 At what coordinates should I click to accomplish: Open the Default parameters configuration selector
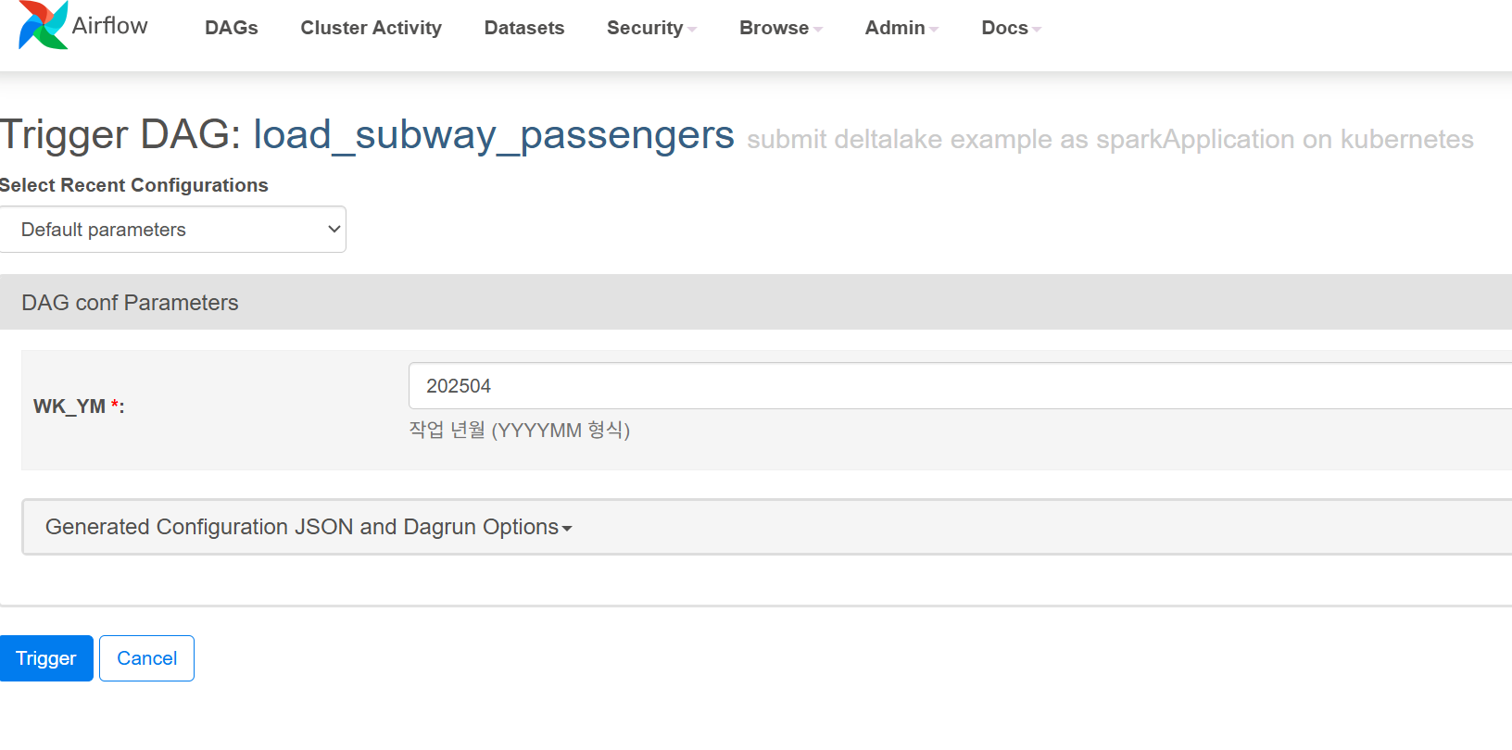[172, 229]
